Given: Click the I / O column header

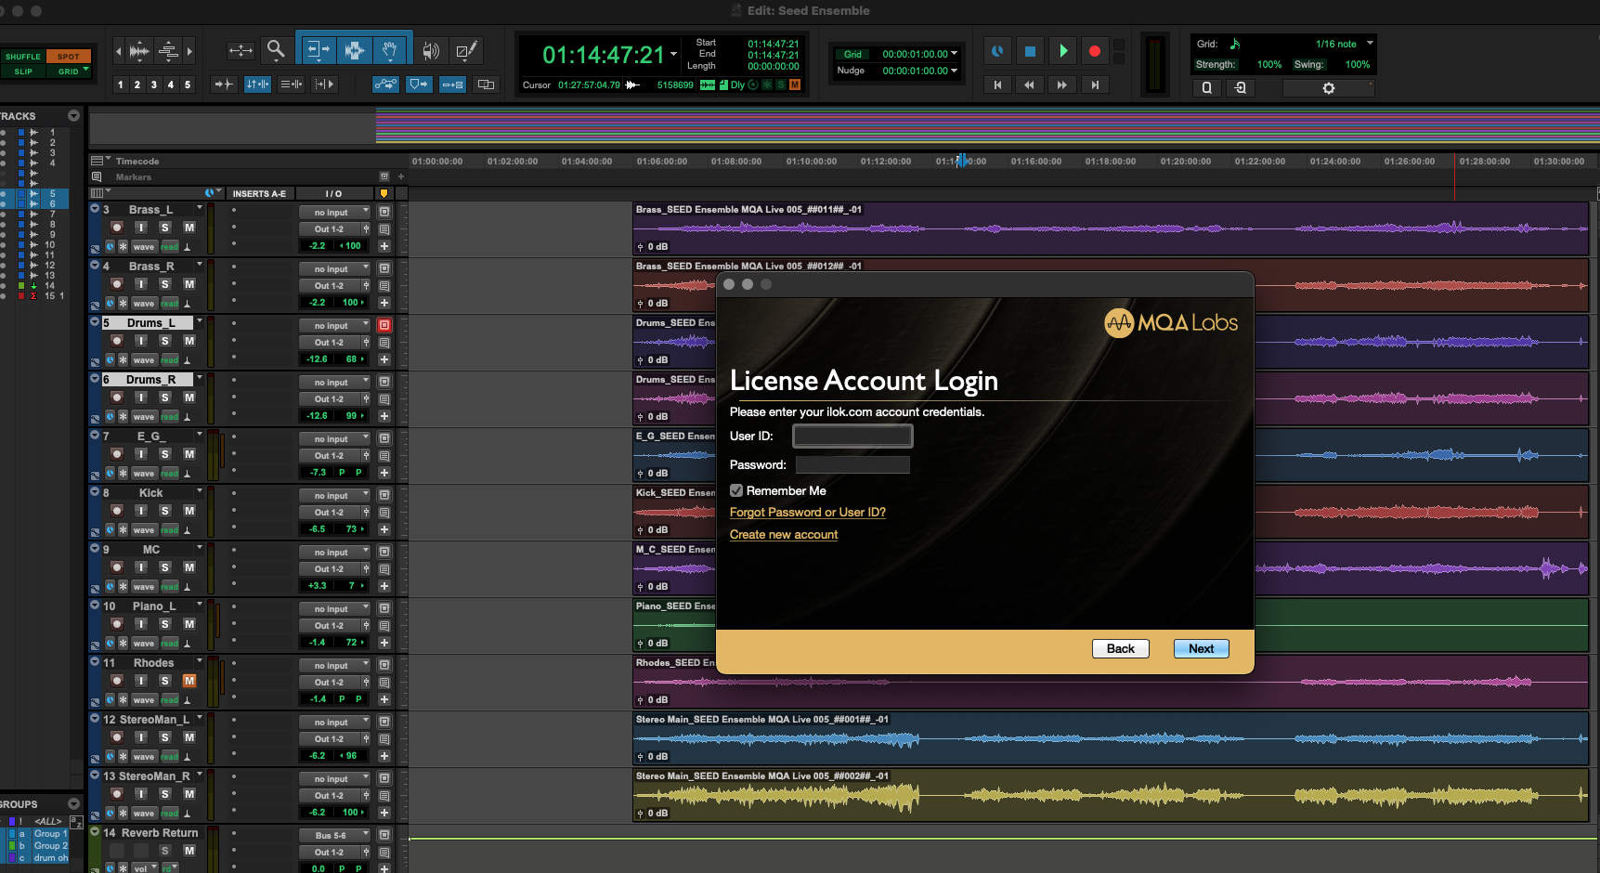Looking at the screenshot, I should click(x=333, y=194).
